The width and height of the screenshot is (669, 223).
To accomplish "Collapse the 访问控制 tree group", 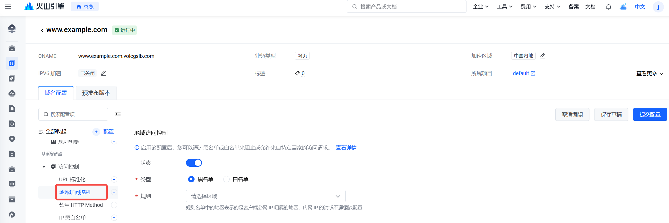I will point(44,167).
